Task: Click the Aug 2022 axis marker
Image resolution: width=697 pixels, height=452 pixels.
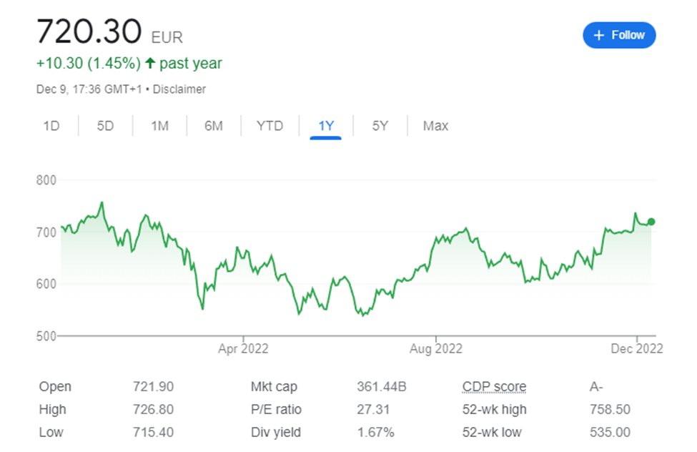Action: tap(436, 348)
